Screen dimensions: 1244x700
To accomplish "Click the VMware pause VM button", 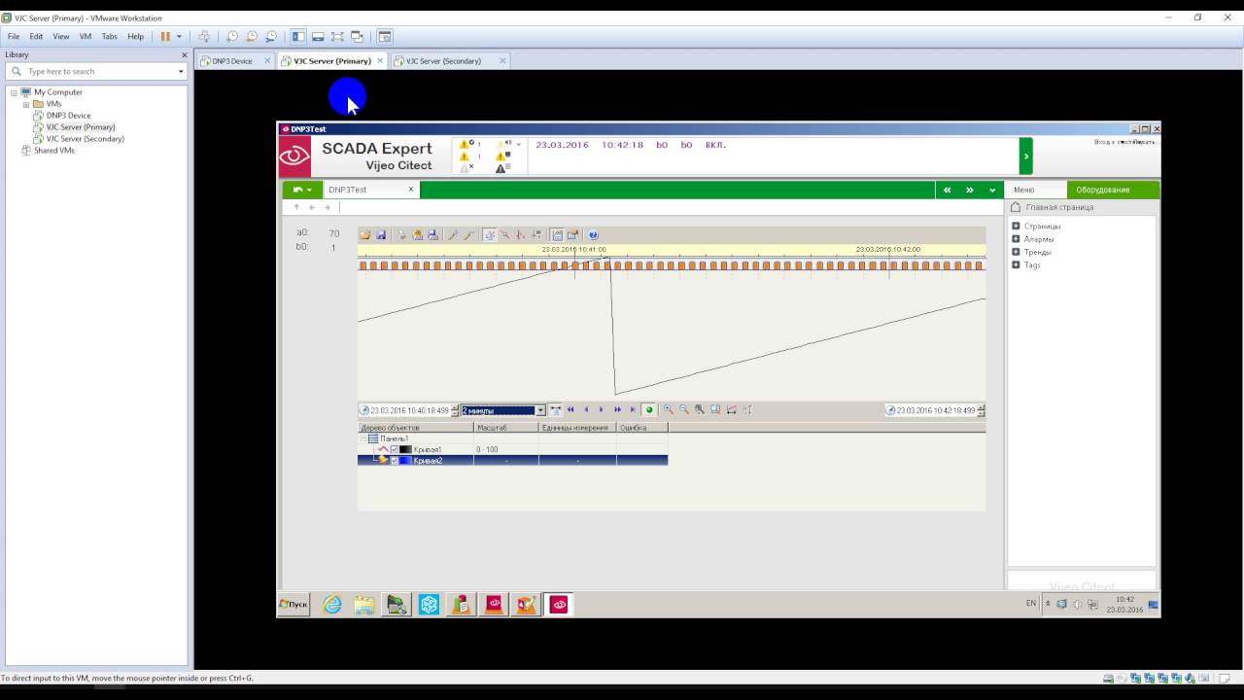I will (165, 36).
